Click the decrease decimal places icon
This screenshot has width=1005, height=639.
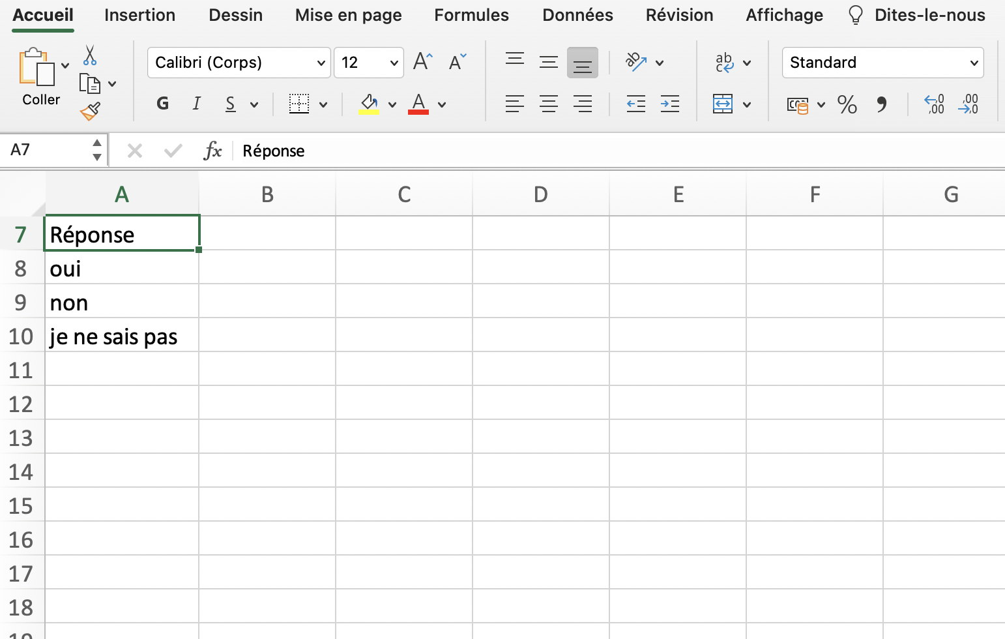(970, 104)
